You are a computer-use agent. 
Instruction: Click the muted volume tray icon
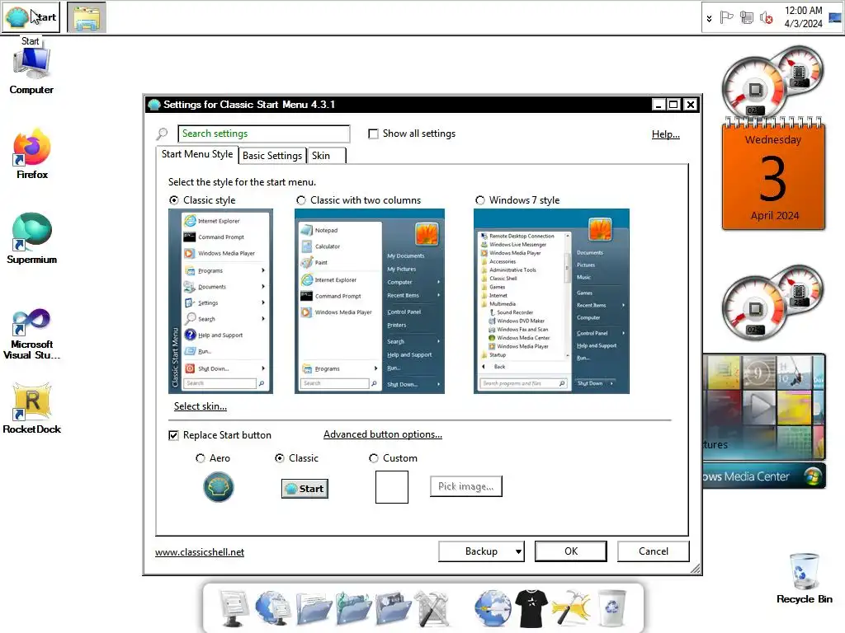[766, 18]
